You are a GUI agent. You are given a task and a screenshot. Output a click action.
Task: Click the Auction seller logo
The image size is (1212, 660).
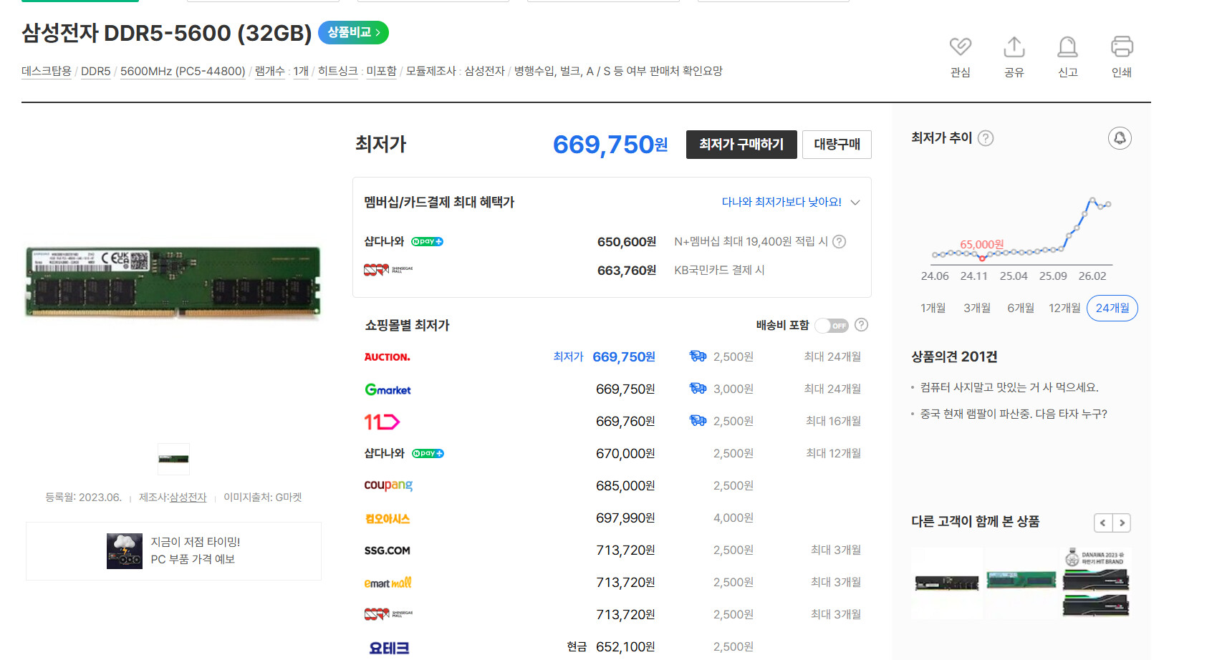click(387, 357)
